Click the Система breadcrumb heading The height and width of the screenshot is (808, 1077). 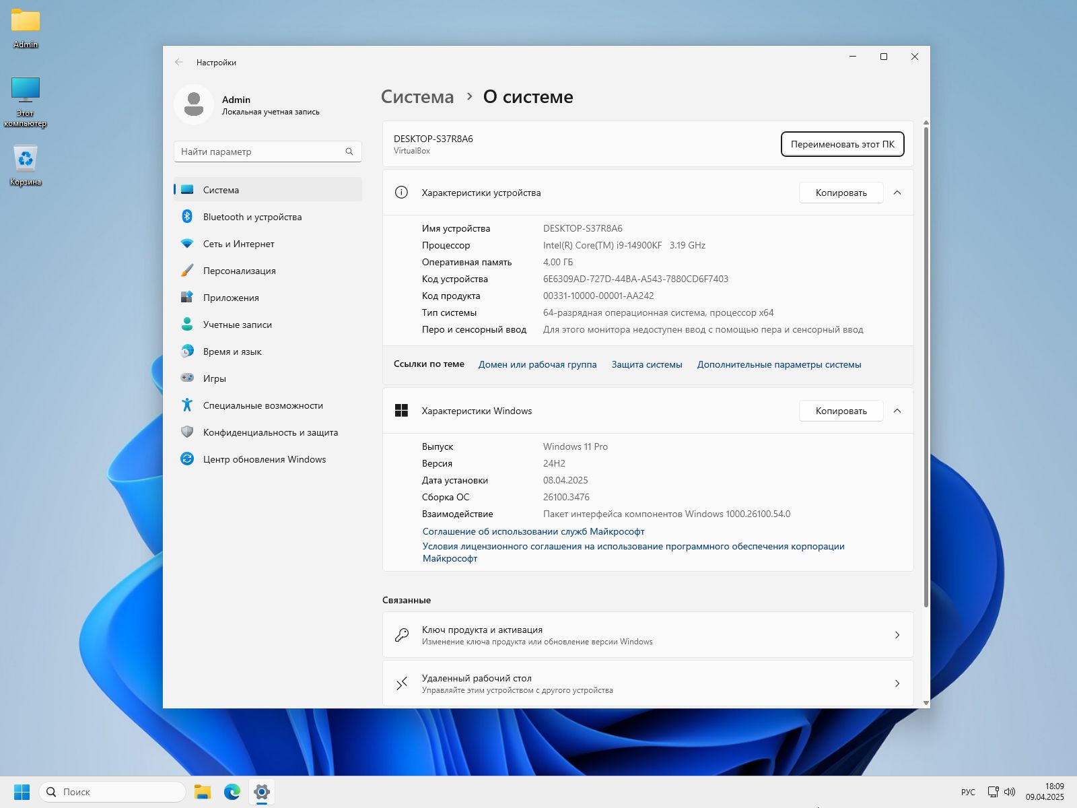click(417, 97)
